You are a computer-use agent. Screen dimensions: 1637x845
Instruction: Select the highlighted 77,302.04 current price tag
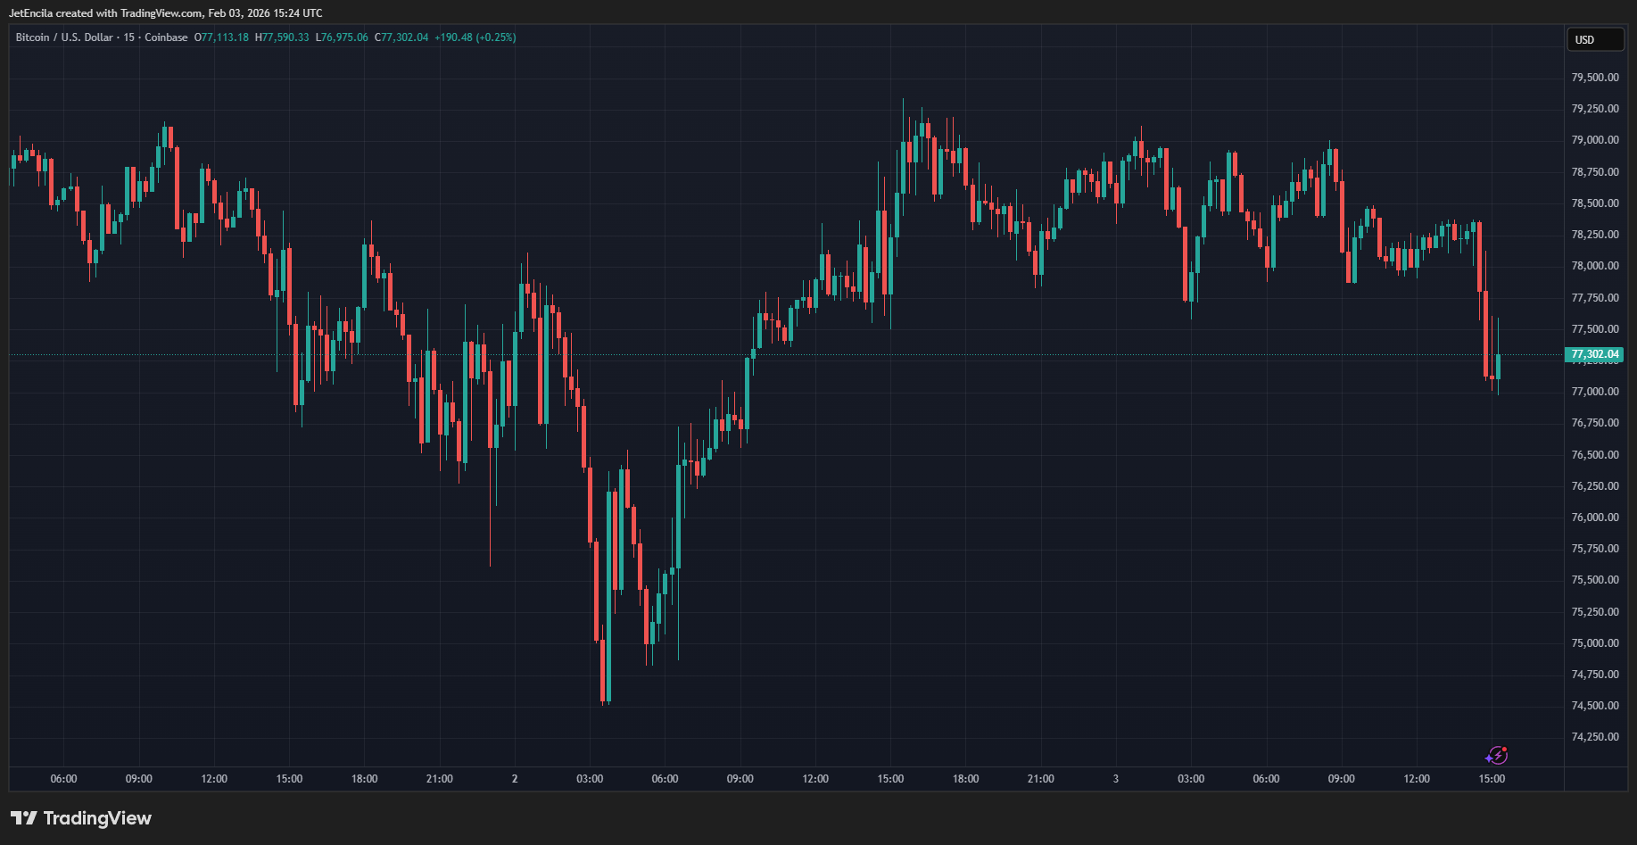tap(1594, 354)
